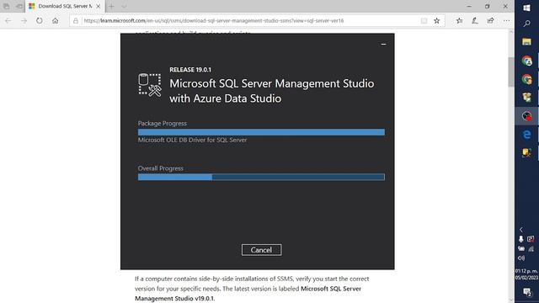Viewport: 539px width, 303px height.
Task: Set these tabs aside
Action: click(19, 6)
